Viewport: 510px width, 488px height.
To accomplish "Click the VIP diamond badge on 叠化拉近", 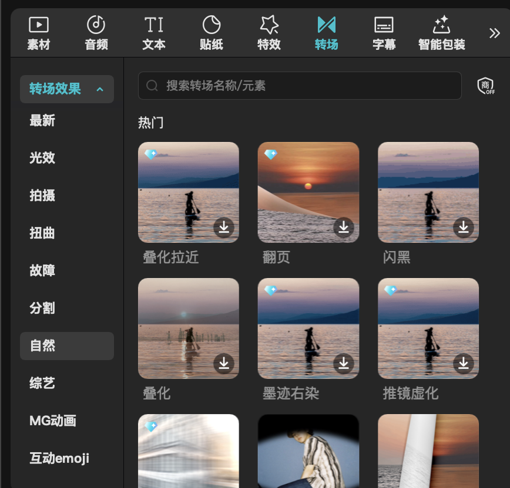I will (x=151, y=154).
